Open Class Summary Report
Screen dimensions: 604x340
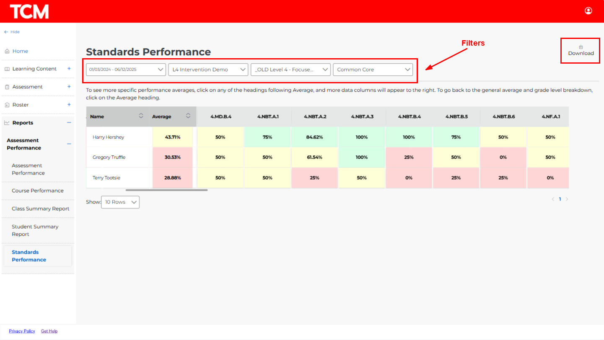pyautogui.click(x=41, y=209)
